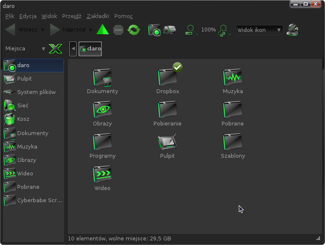Select daro home in sidebar
The width and height of the screenshot is (325, 245).
tap(34, 65)
